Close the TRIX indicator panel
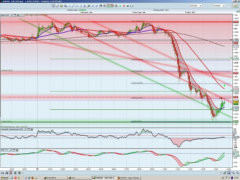Viewport: 240px width, 180px height. click(17, 150)
